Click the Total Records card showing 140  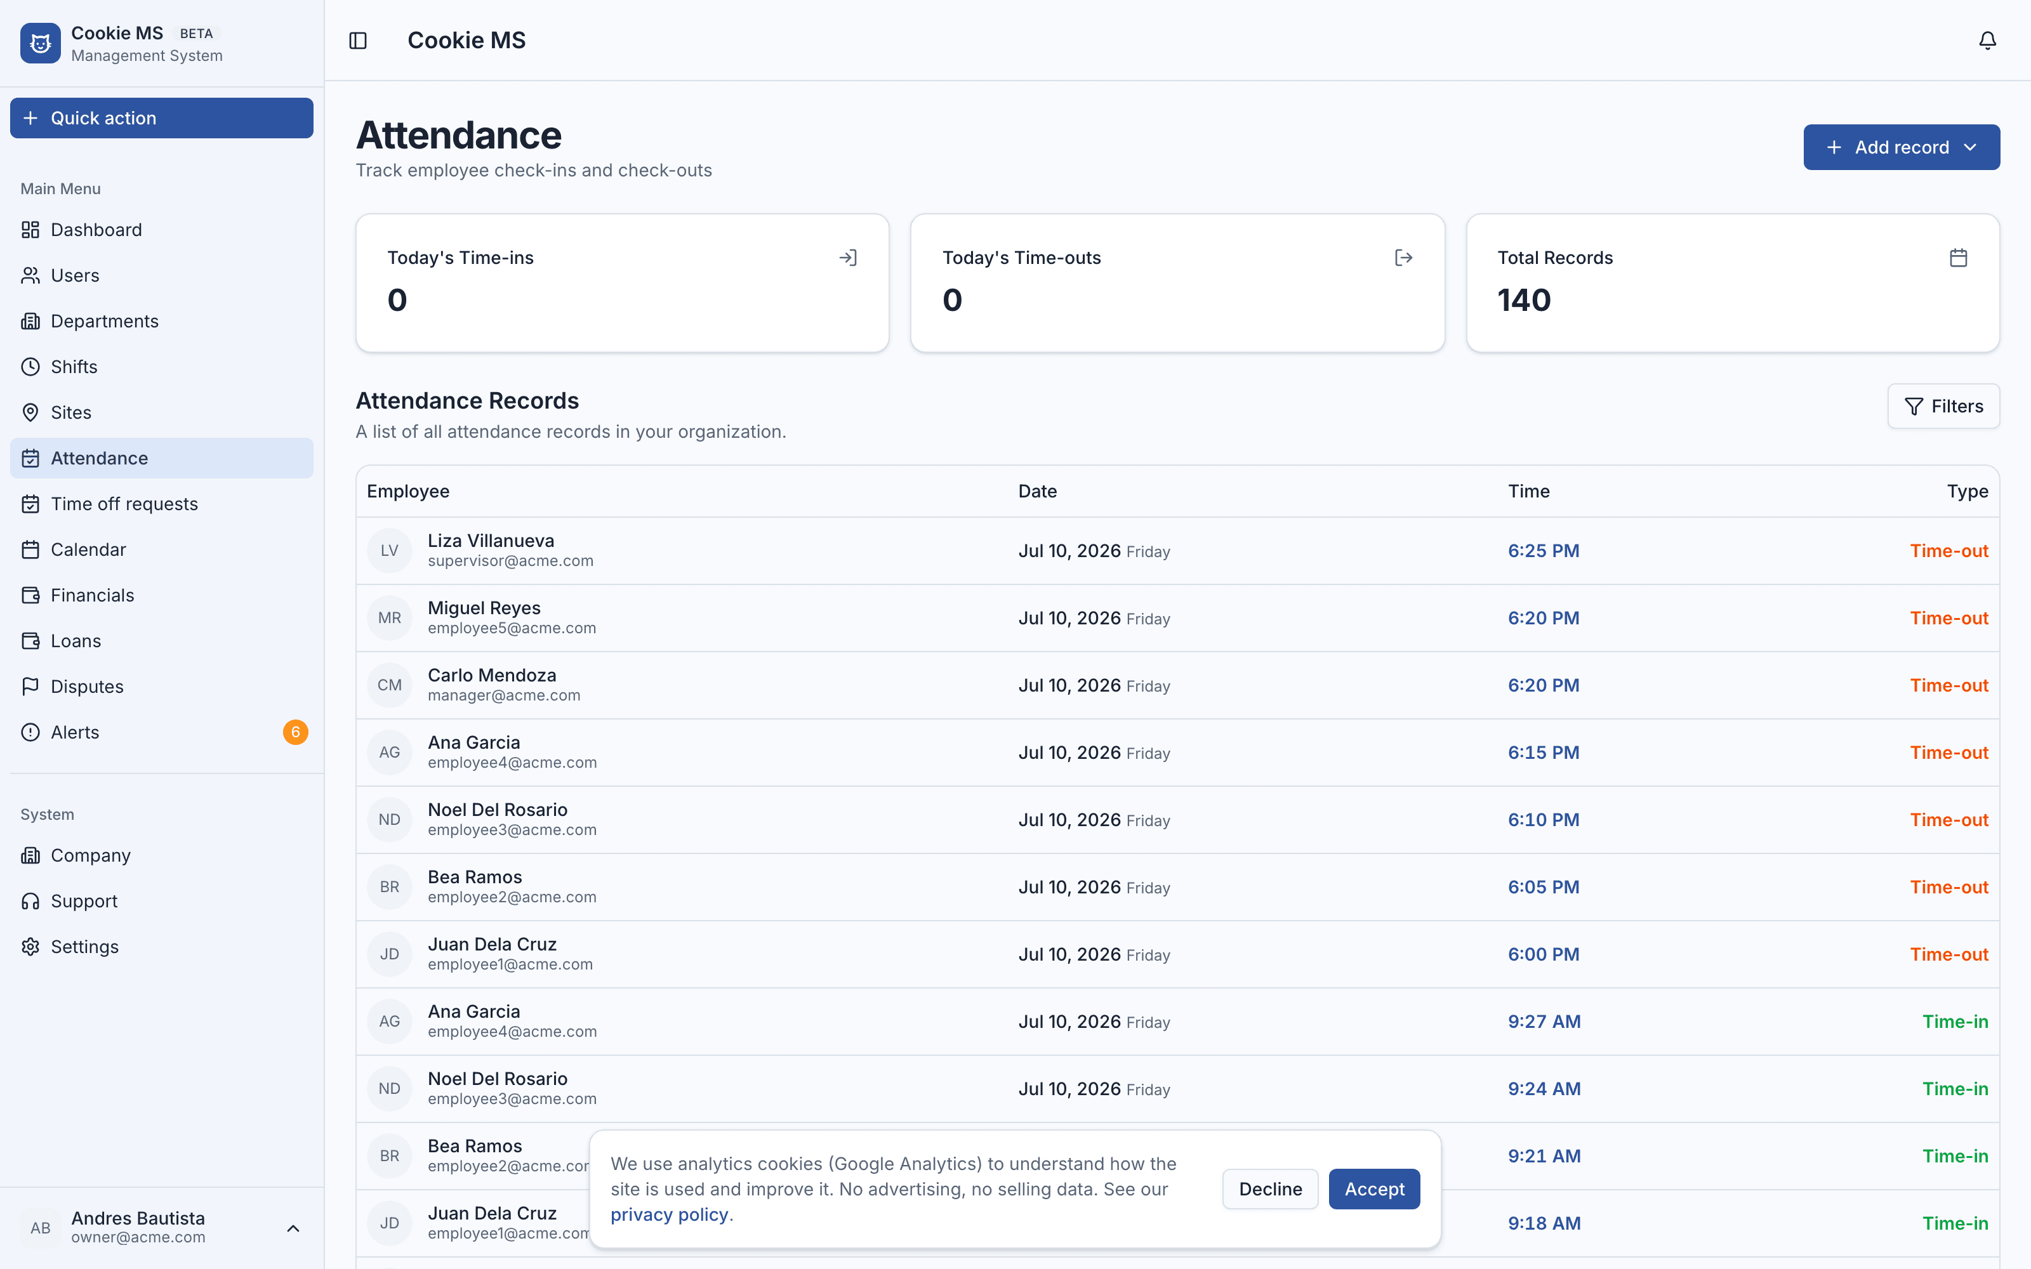(1732, 283)
